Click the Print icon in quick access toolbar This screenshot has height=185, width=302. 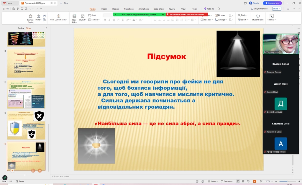tap(22, 9)
